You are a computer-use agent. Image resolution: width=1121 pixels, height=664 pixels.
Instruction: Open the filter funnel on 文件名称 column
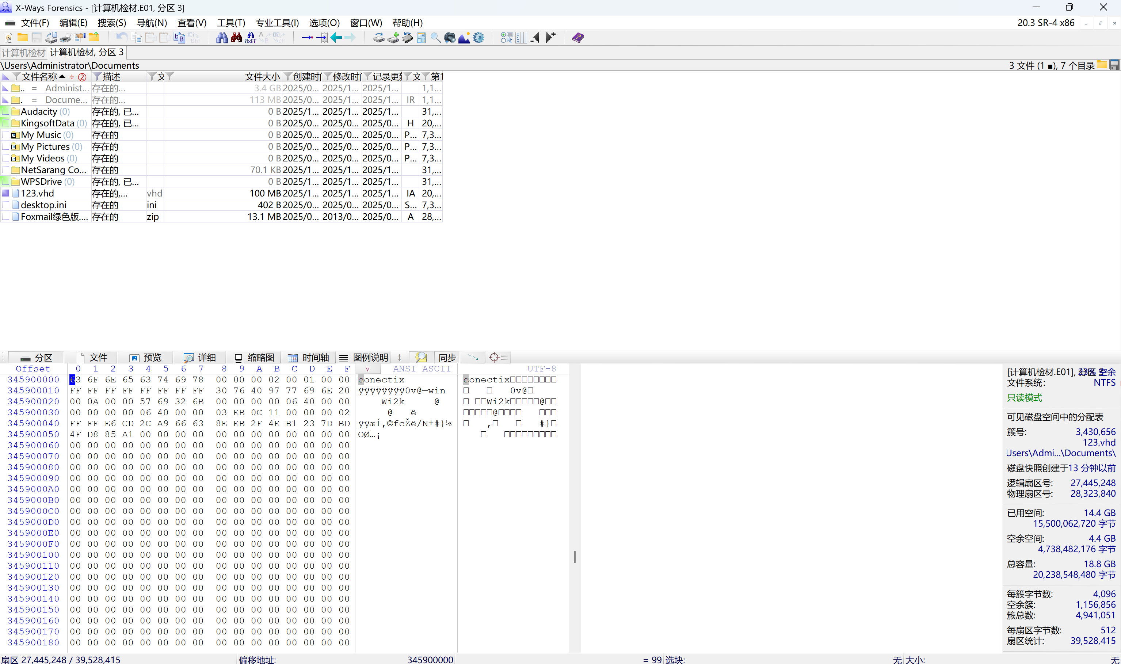pyautogui.click(x=16, y=76)
